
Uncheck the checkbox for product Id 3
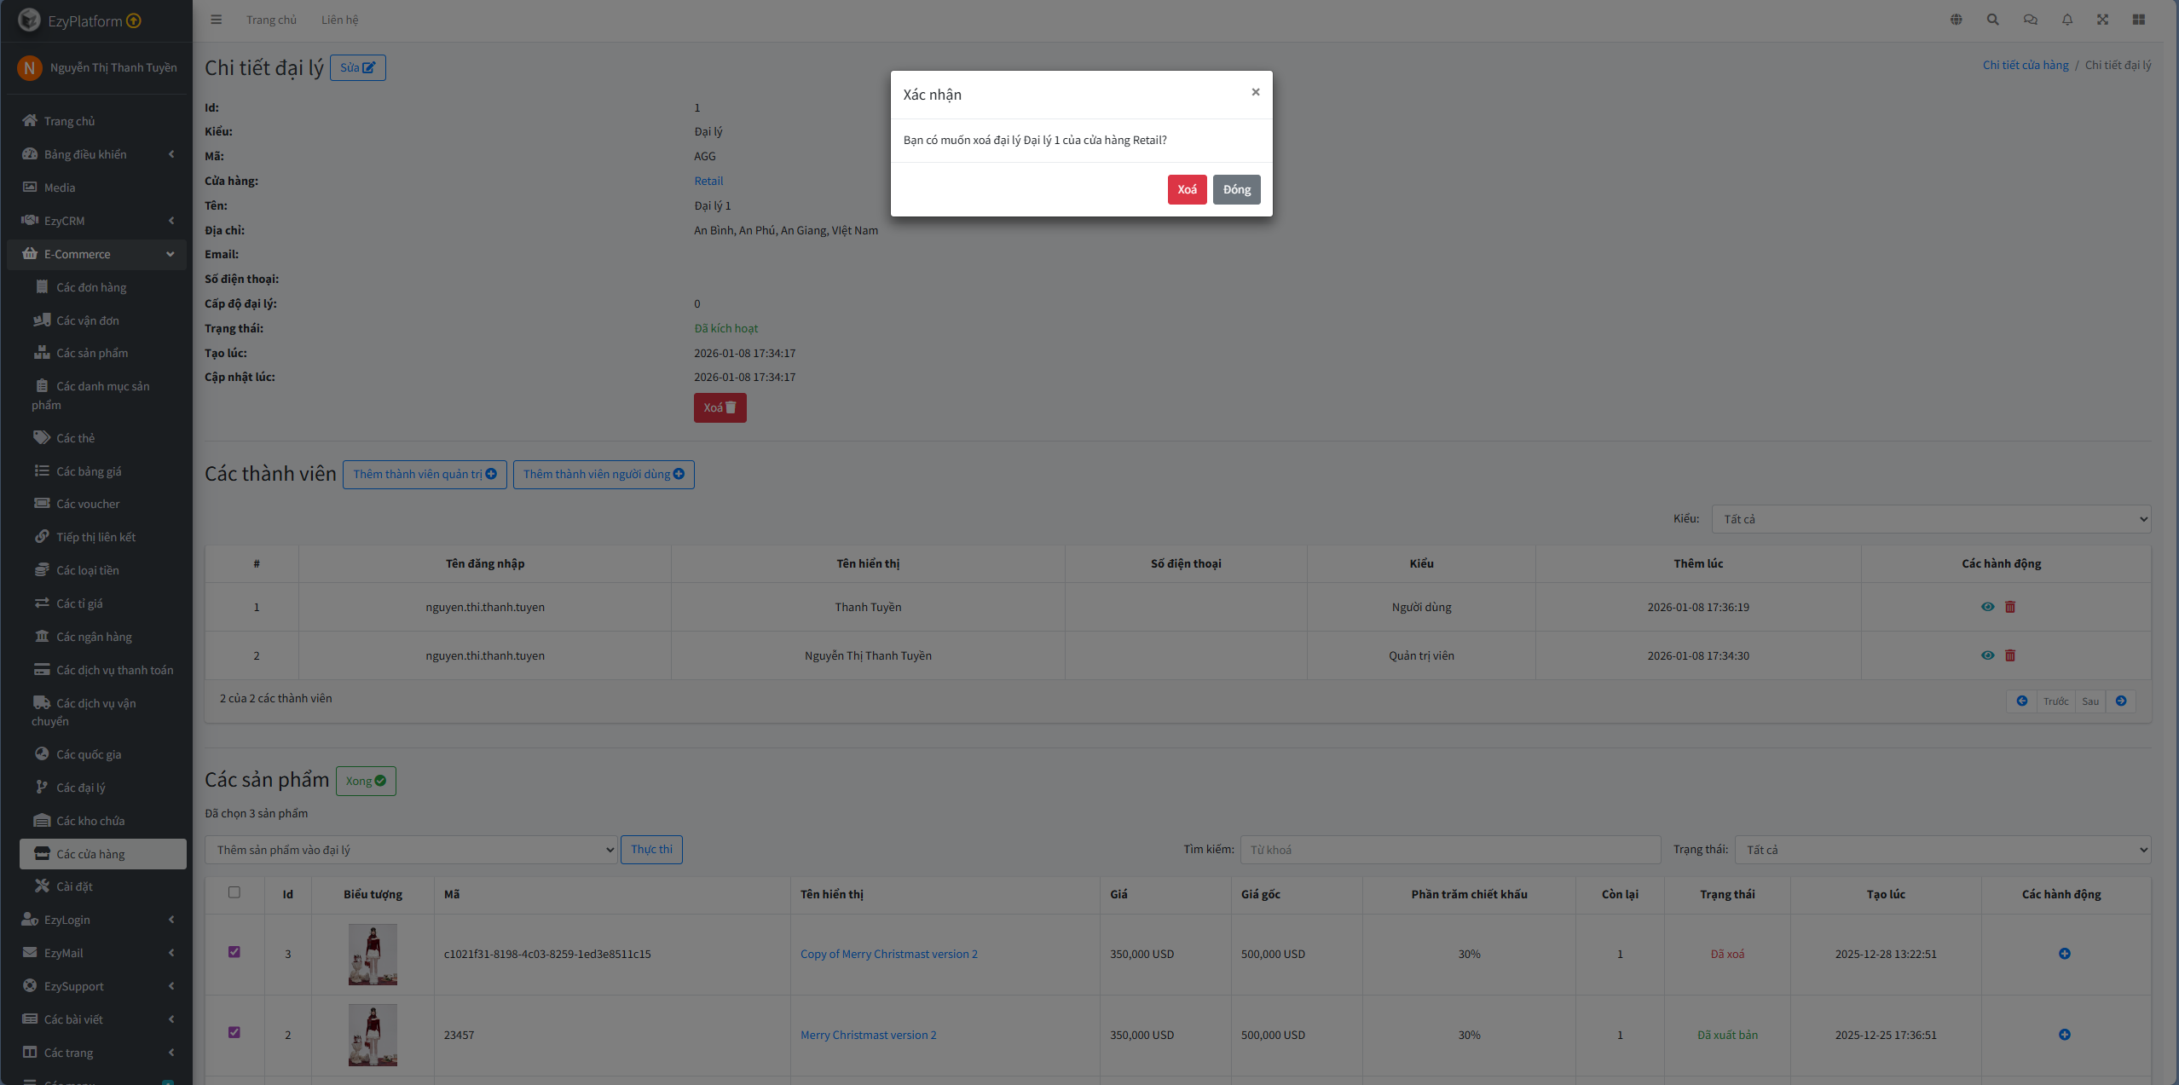point(234,952)
